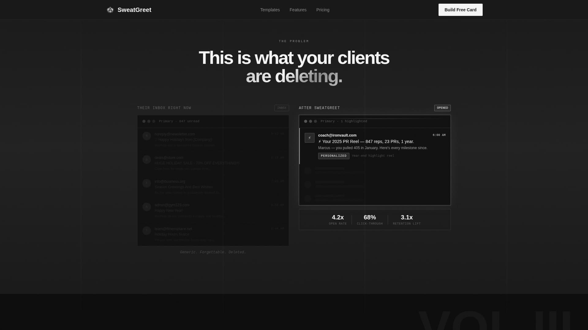Open the admin@gym123.com email
588x330 pixels.
pyautogui.click(x=213, y=211)
